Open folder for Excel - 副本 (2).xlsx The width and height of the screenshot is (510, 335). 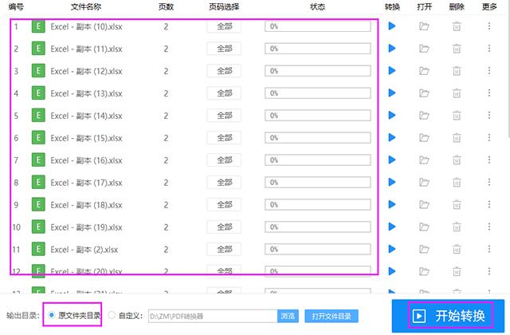(x=424, y=249)
